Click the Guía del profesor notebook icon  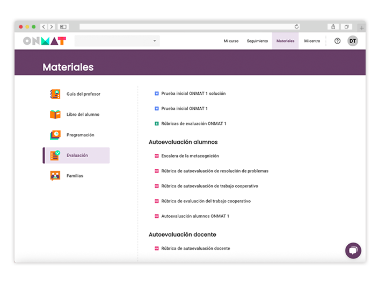coord(55,94)
